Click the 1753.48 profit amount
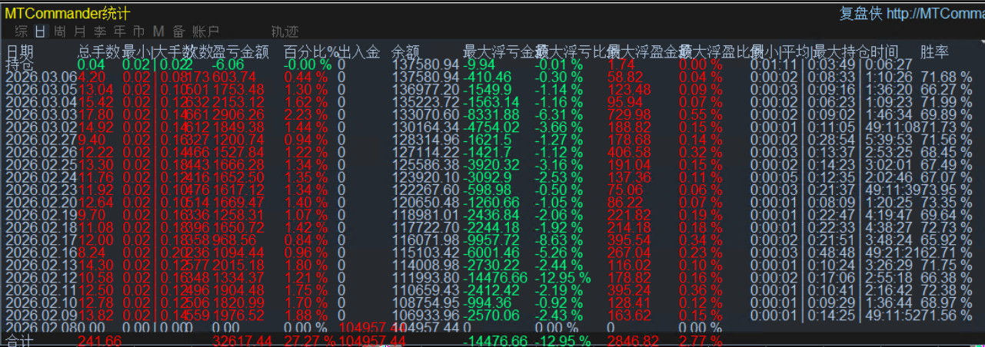Screen dimensions: 985x347 (x=238, y=90)
